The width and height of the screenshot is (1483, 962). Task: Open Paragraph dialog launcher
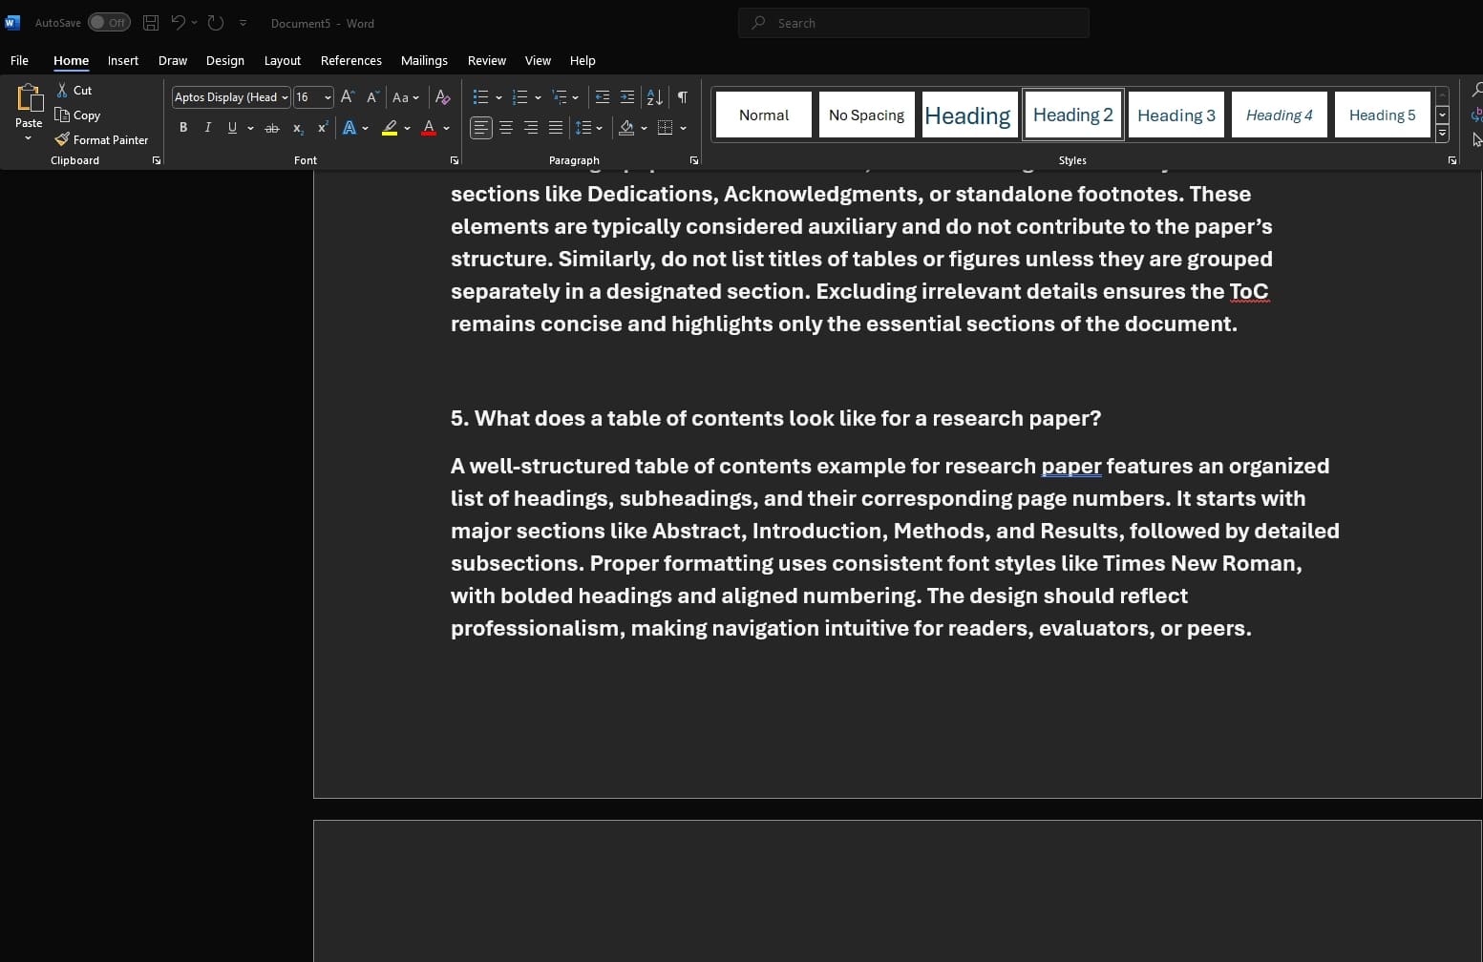pyautogui.click(x=694, y=160)
